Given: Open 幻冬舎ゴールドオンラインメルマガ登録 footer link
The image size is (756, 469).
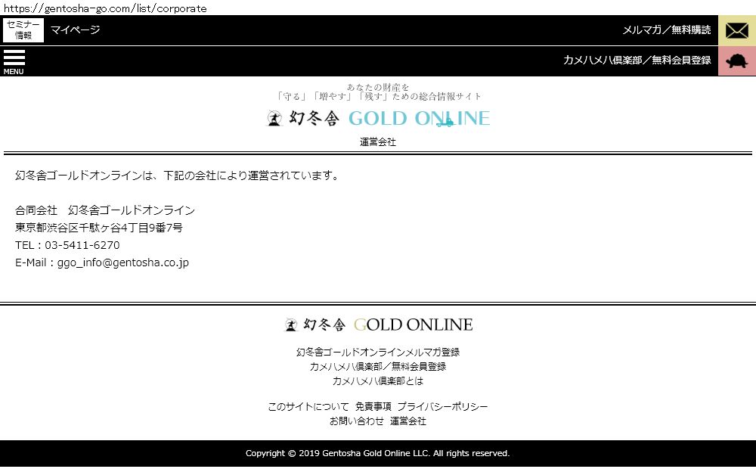Looking at the screenshot, I should [x=378, y=353].
